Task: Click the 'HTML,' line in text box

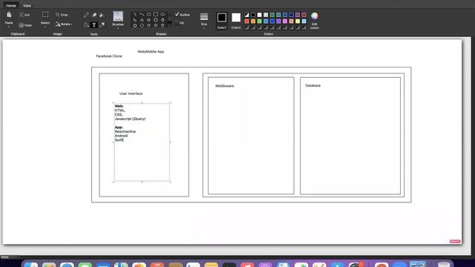Action: coord(120,111)
